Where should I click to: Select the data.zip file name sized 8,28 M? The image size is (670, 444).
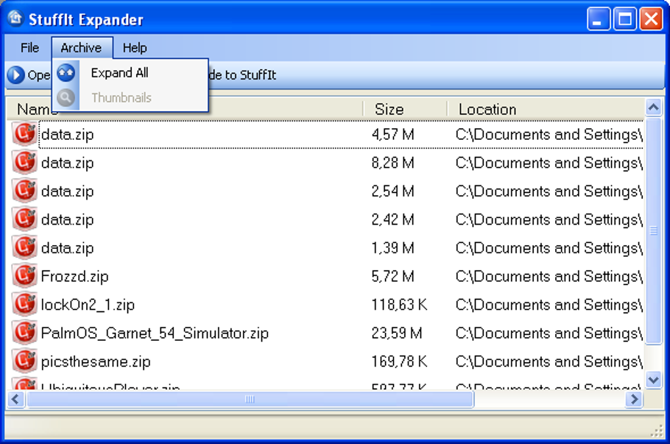coord(68,163)
